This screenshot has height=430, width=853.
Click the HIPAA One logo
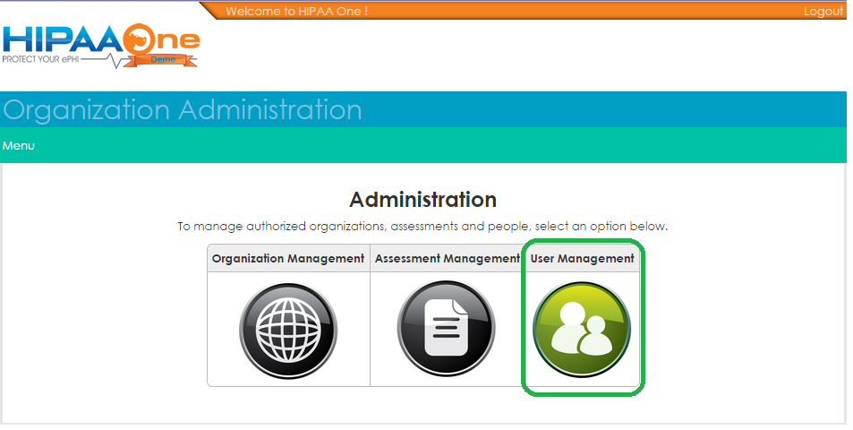(101, 46)
